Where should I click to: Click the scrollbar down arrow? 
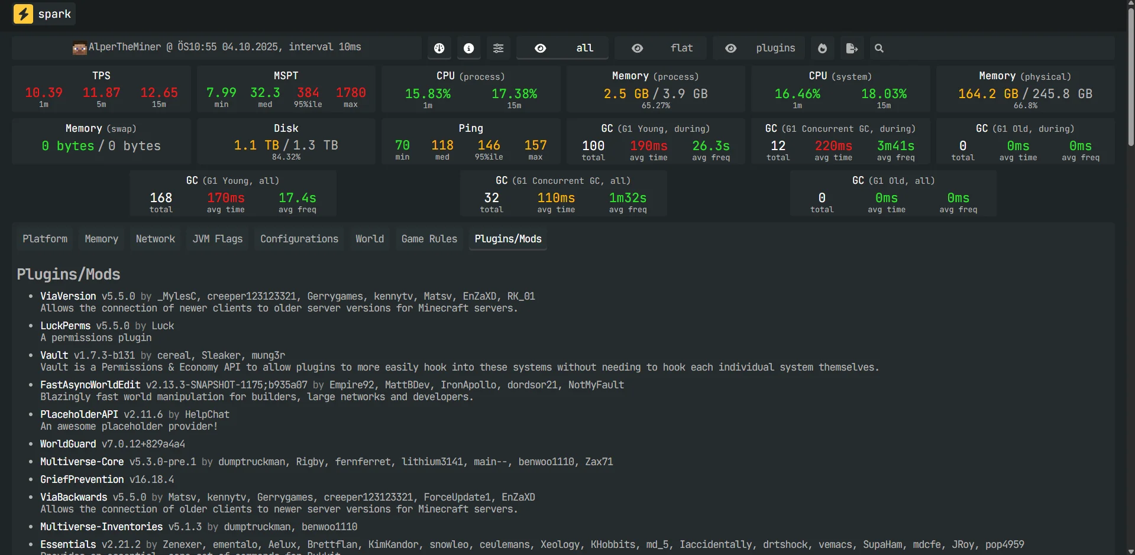pyautogui.click(x=1130, y=551)
